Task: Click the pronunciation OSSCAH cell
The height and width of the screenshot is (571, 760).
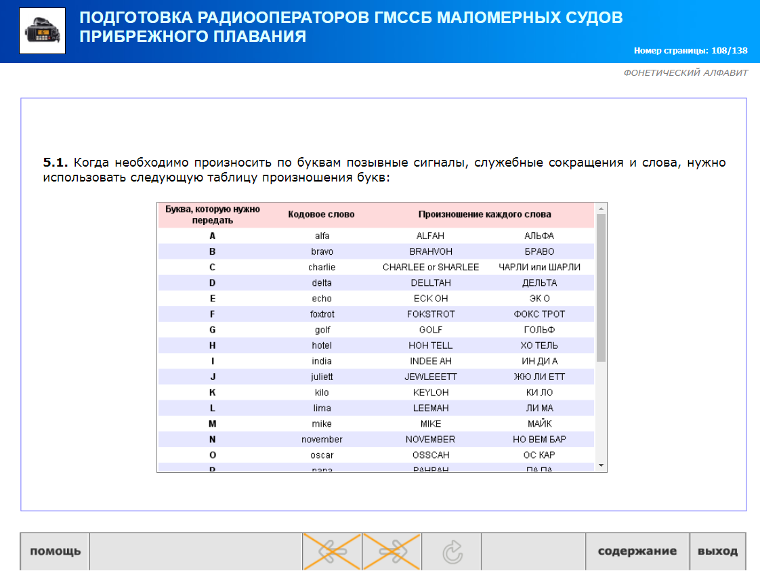Action: (430, 455)
